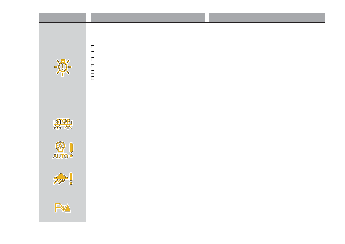Check the first square bullet box
Screen dimensions: 345x244
tap(93, 47)
